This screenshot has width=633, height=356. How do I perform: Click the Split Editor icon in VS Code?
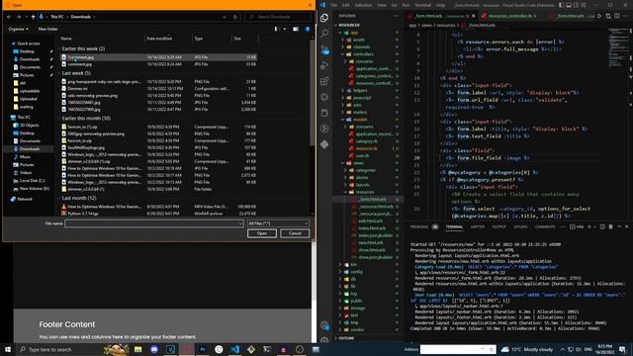617,16
